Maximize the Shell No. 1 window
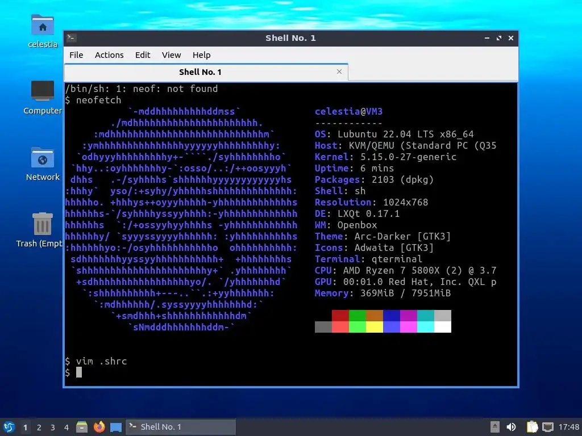The image size is (582, 436). [x=499, y=38]
